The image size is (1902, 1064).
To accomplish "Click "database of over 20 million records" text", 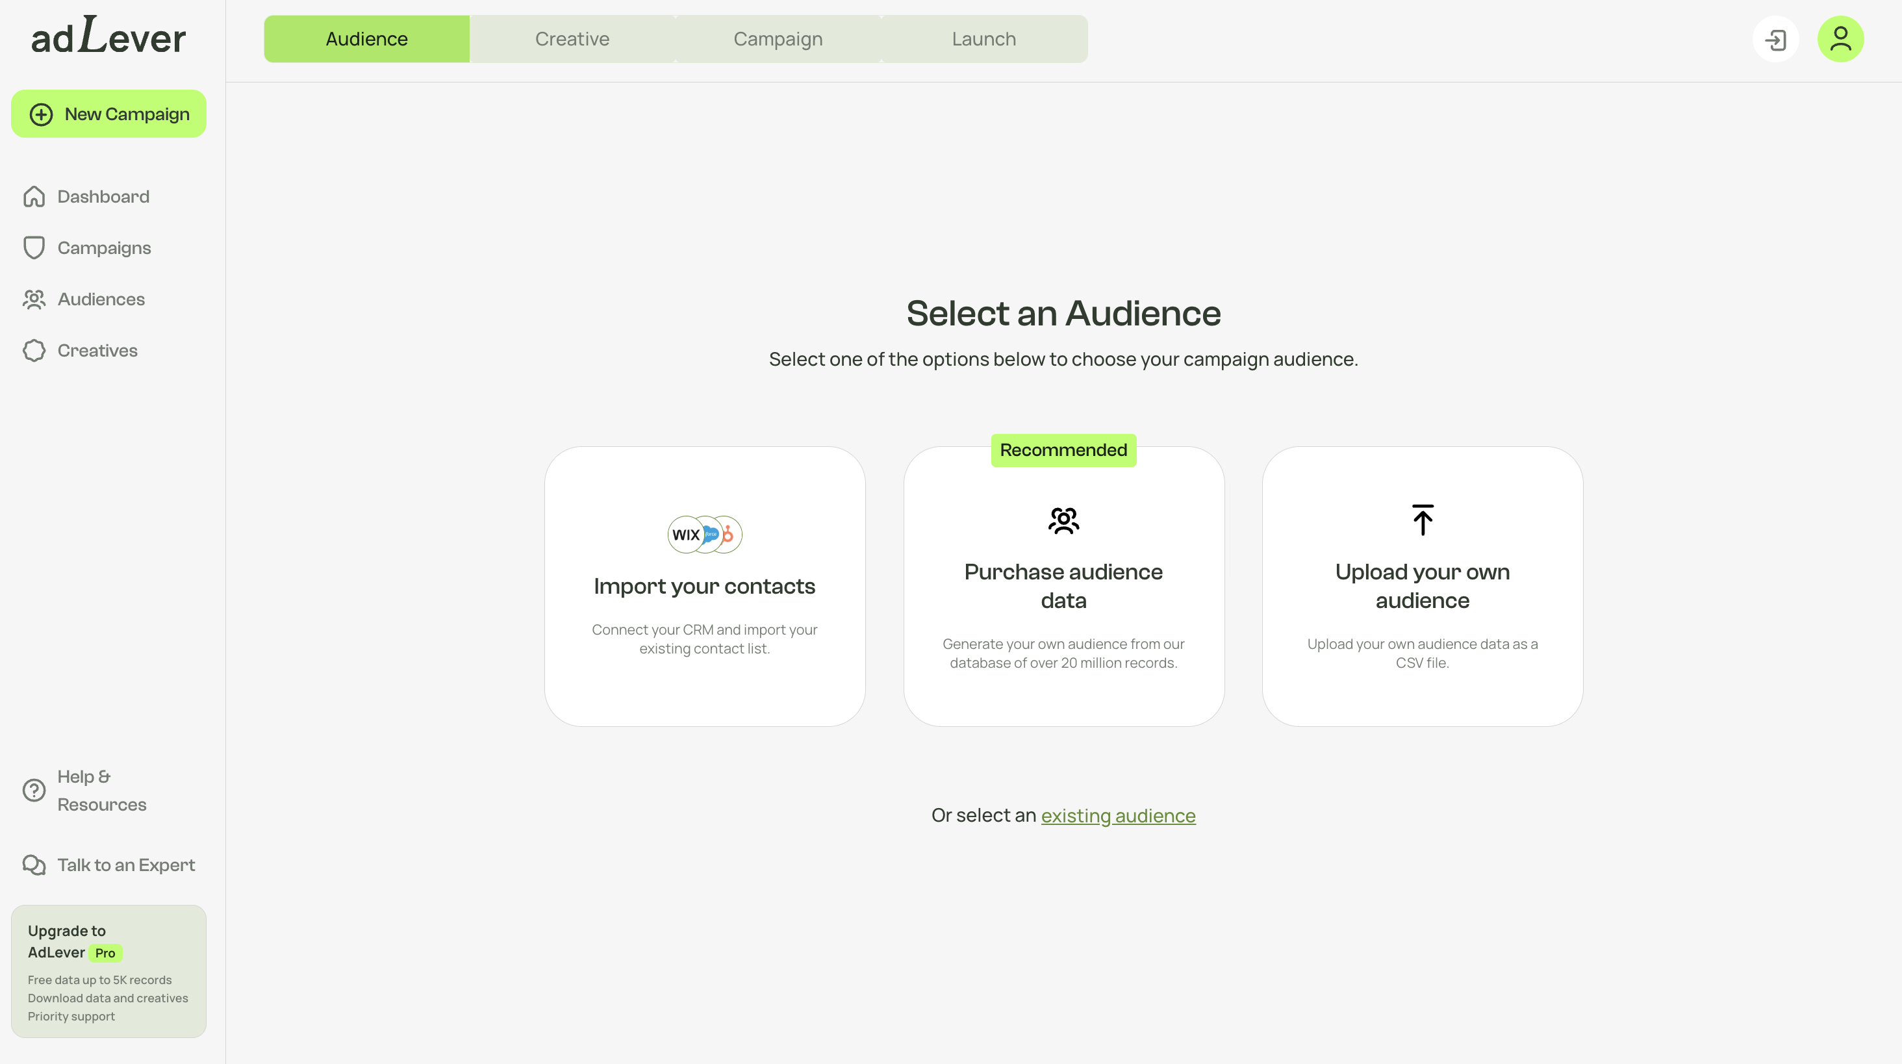I will (x=1064, y=663).
